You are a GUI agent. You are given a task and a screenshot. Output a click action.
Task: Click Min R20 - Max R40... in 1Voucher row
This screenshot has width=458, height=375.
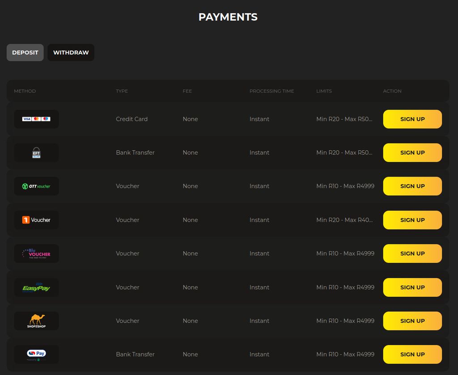pos(345,220)
